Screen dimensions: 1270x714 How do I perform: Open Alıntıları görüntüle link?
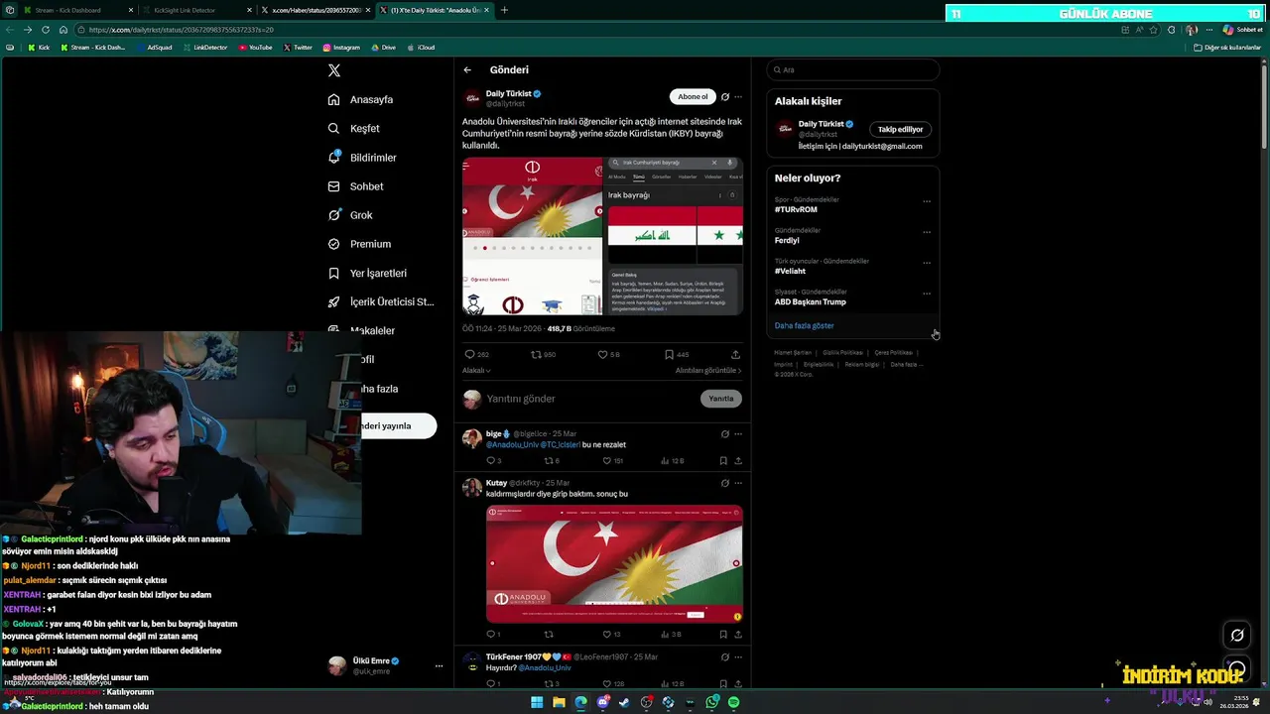coord(708,370)
